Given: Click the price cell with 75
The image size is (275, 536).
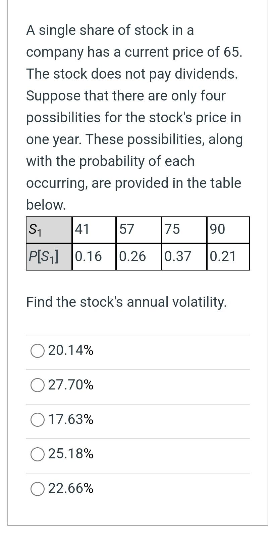Looking at the screenshot, I should click(x=184, y=230).
